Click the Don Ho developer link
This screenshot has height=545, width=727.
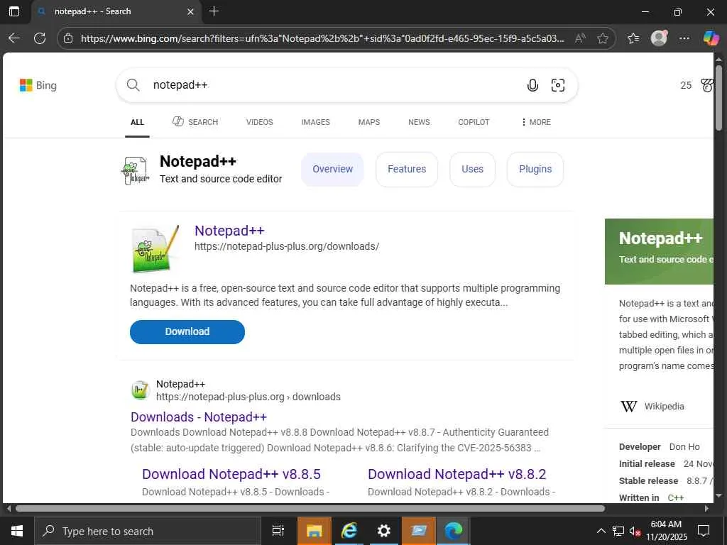(x=684, y=447)
